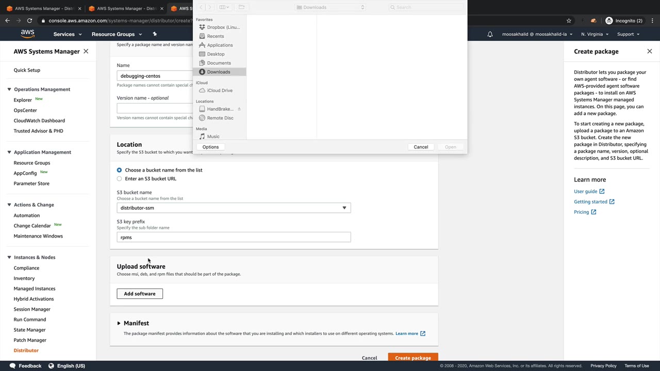Select 'Enter an S3 bucket URL' option
The height and width of the screenshot is (371, 660).
click(119, 179)
